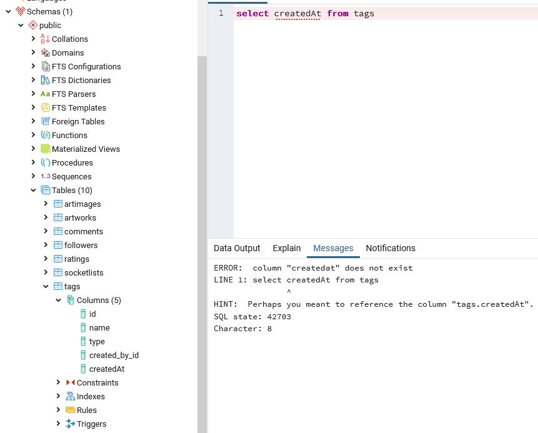Click the Foreign Tables icon
This screenshot has height=433, width=538.
pos(45,121)
